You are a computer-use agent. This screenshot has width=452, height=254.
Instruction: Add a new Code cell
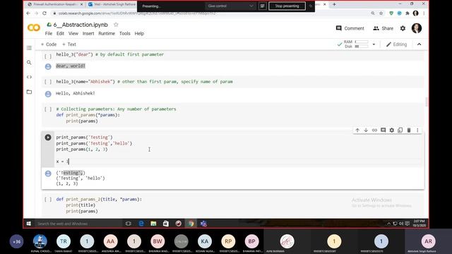point(49,44)
